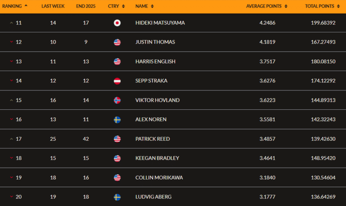Expand row 11 up-arrow chevron

[x=12, y=23]
